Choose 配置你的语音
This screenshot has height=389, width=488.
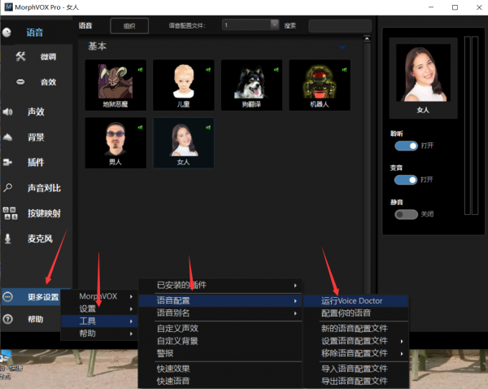[355, 313]
